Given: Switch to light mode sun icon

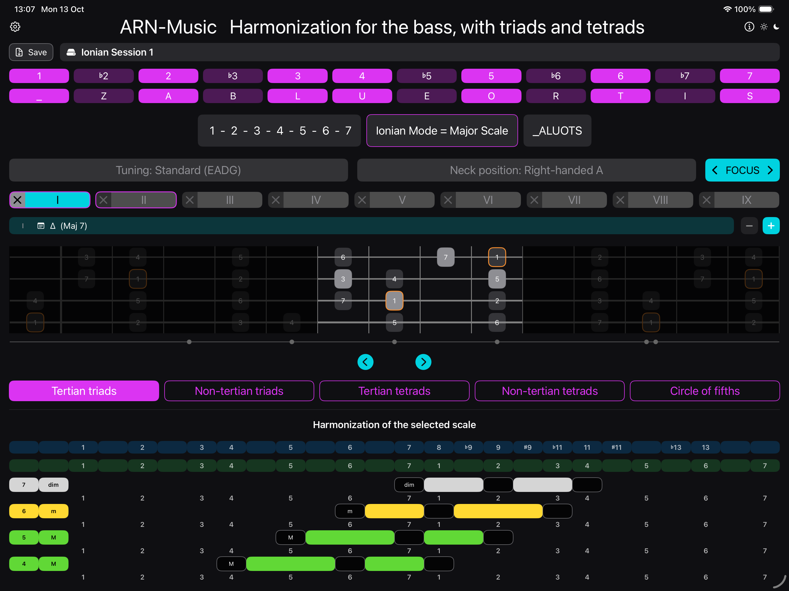Looking at the screenshot, I should click(764, 27).
